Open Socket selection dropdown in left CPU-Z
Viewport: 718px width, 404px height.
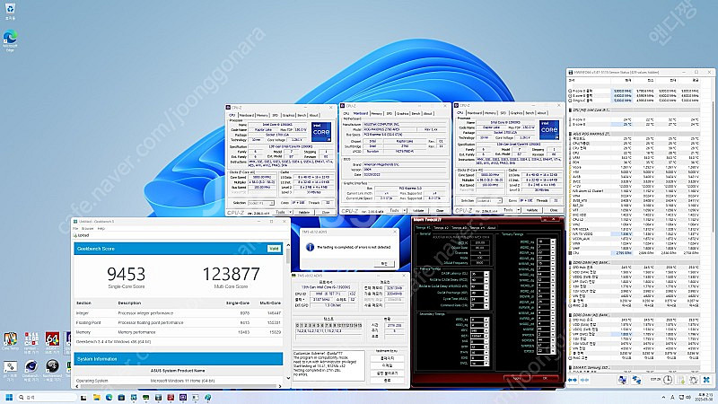261,203
